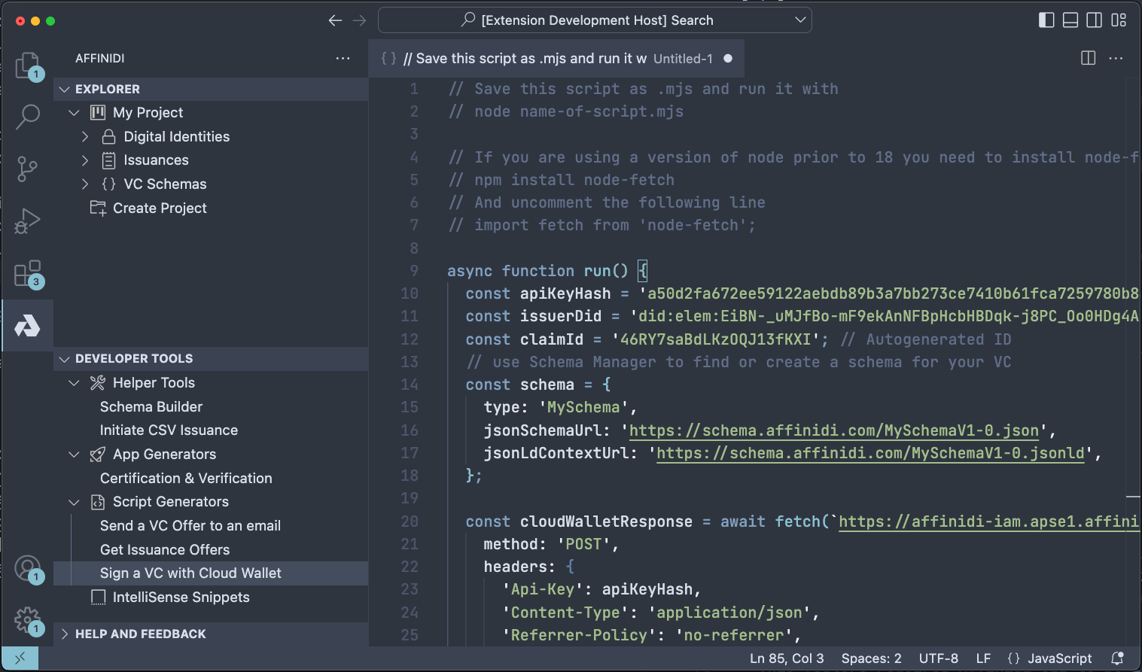Open the Accounts menu icon
The height and width of the screenshot is (672, 1142).
click(x=28, y=568)
